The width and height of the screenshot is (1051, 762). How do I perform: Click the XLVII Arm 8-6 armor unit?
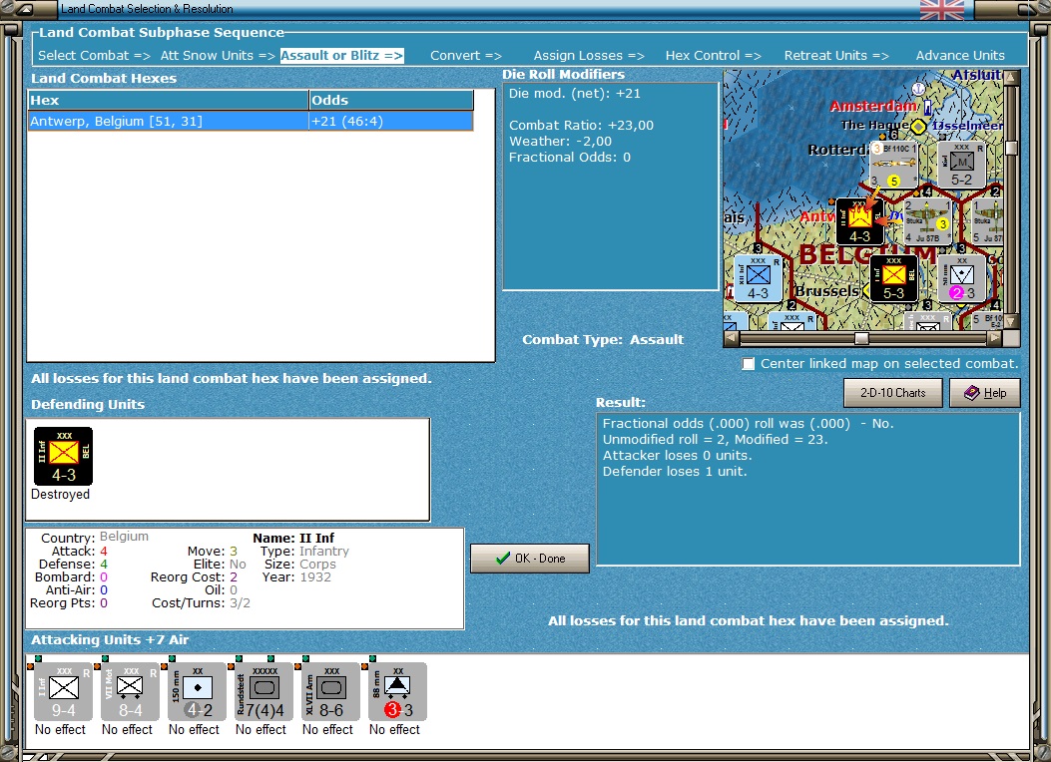click(330, 691)
